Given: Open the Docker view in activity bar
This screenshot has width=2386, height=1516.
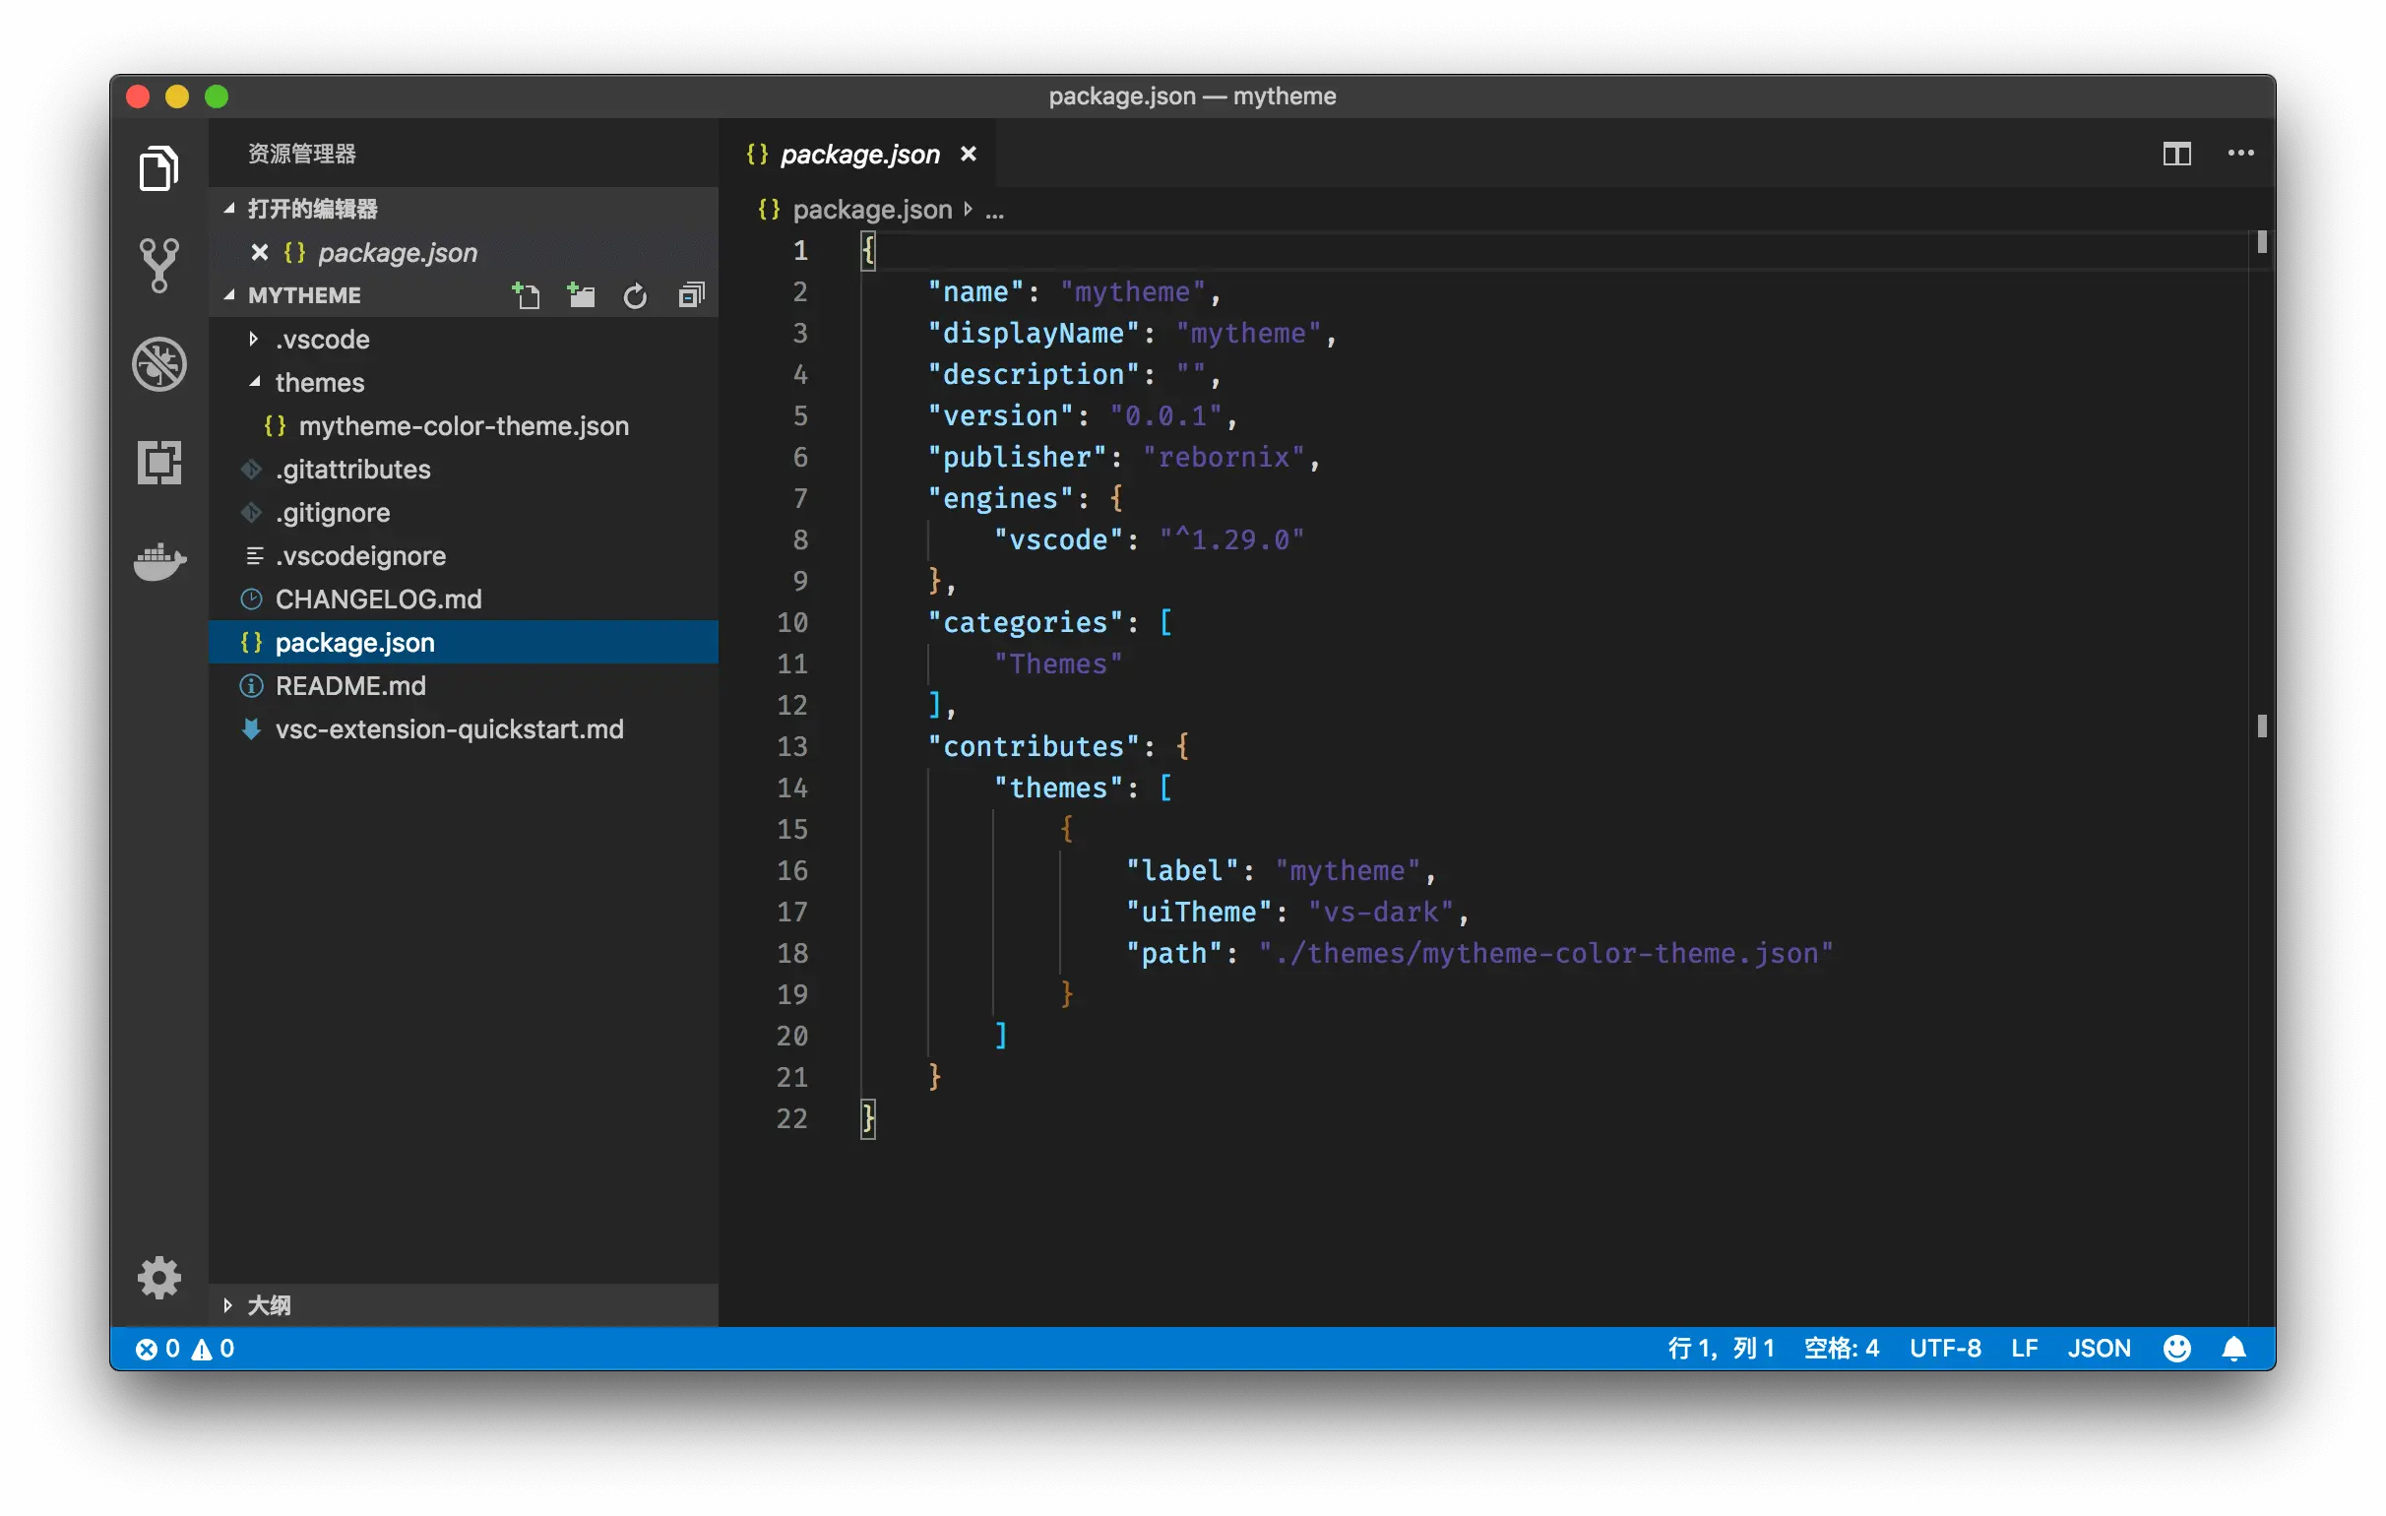Looking at the screenshot, I should coord(158,562).
